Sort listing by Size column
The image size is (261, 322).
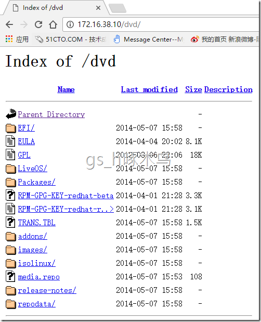(193, 89)
